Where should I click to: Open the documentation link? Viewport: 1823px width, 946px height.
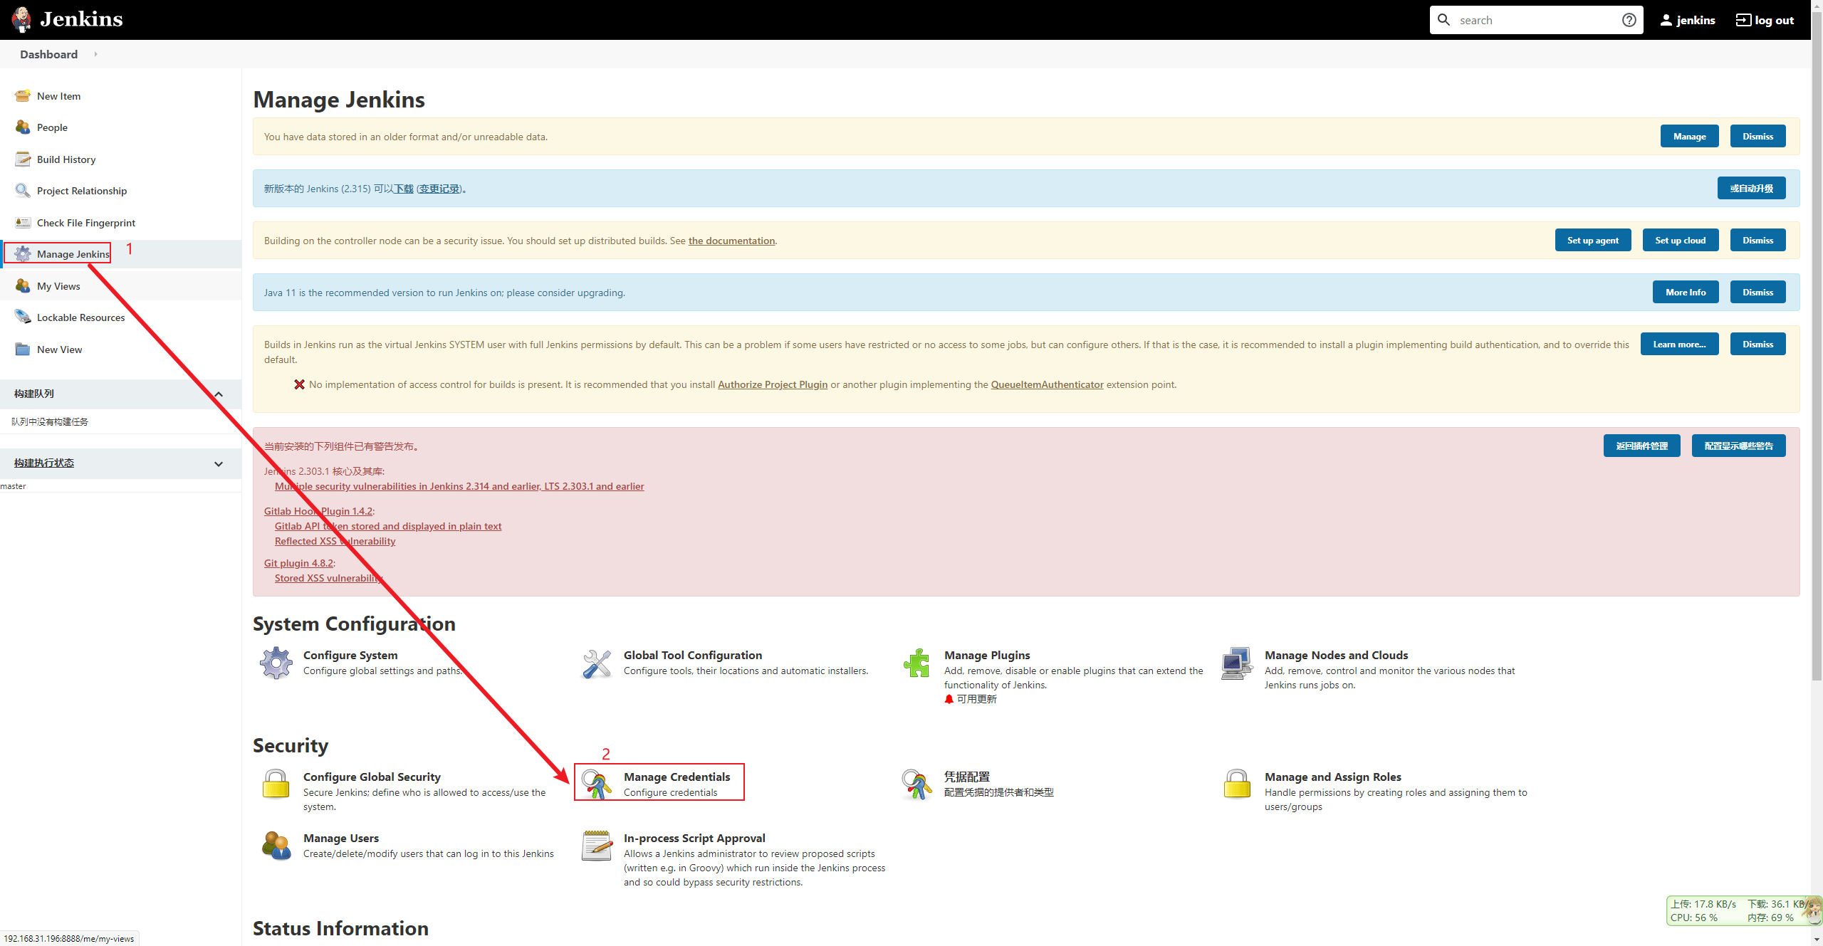[x=731, y=241]
